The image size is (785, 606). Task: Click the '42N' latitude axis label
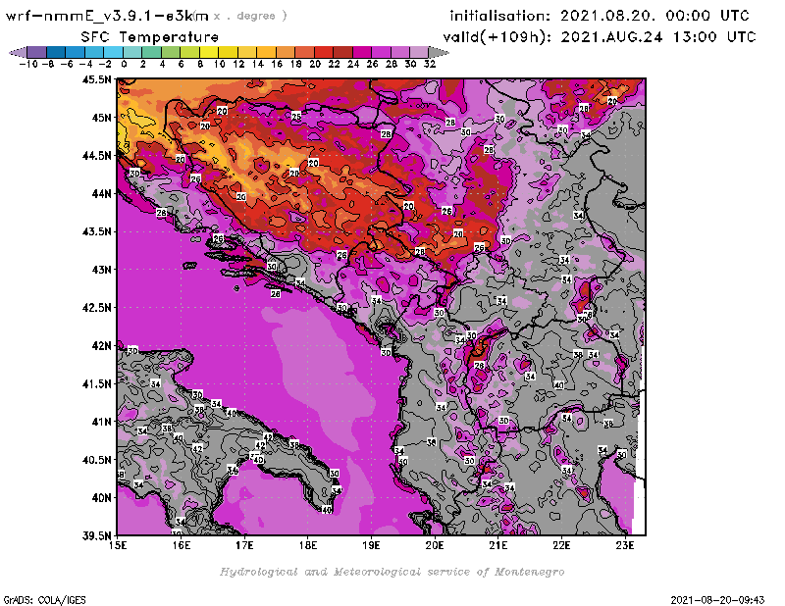(101, 346)
